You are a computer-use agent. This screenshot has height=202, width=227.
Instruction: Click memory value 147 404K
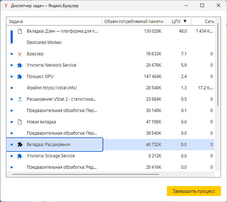click(153, 77)
